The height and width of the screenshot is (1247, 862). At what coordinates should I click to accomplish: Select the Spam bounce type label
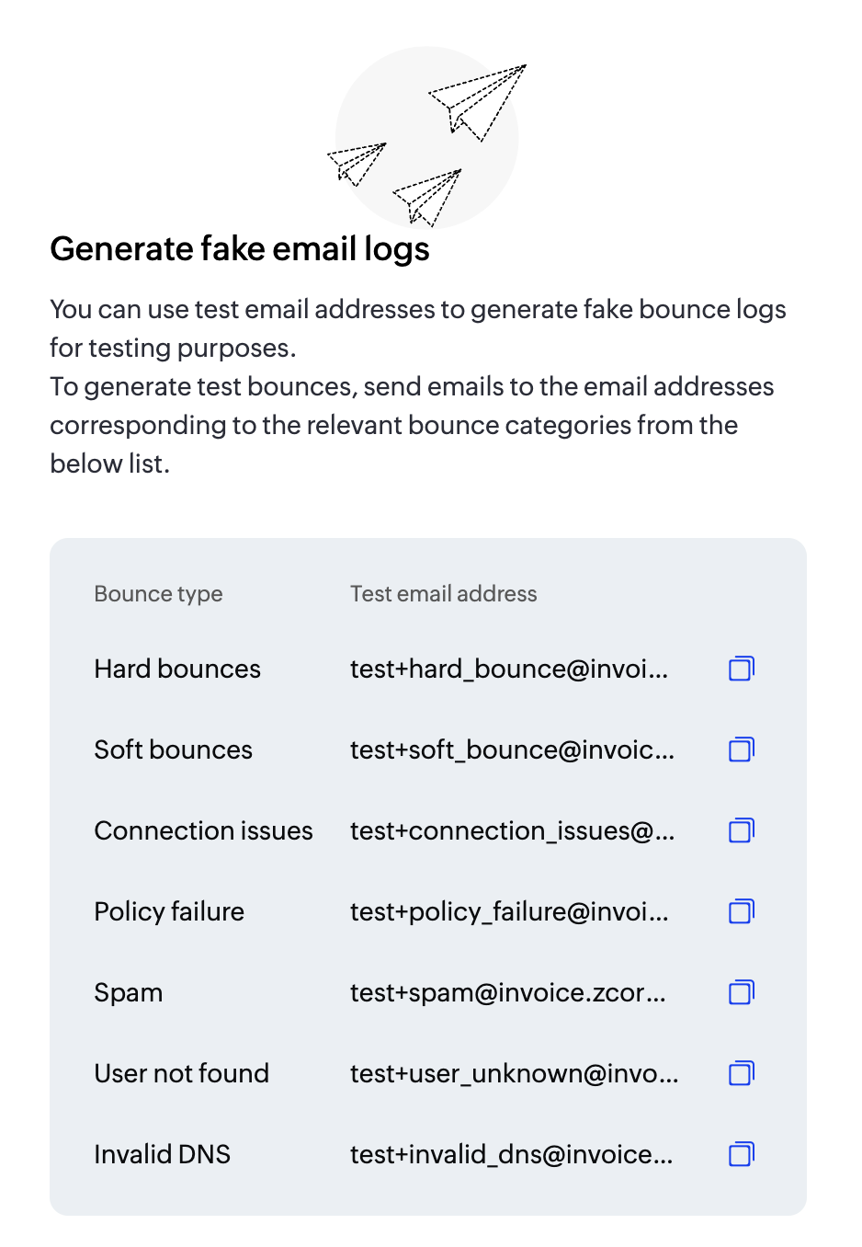pyautogui.click(x=128, y=992)
